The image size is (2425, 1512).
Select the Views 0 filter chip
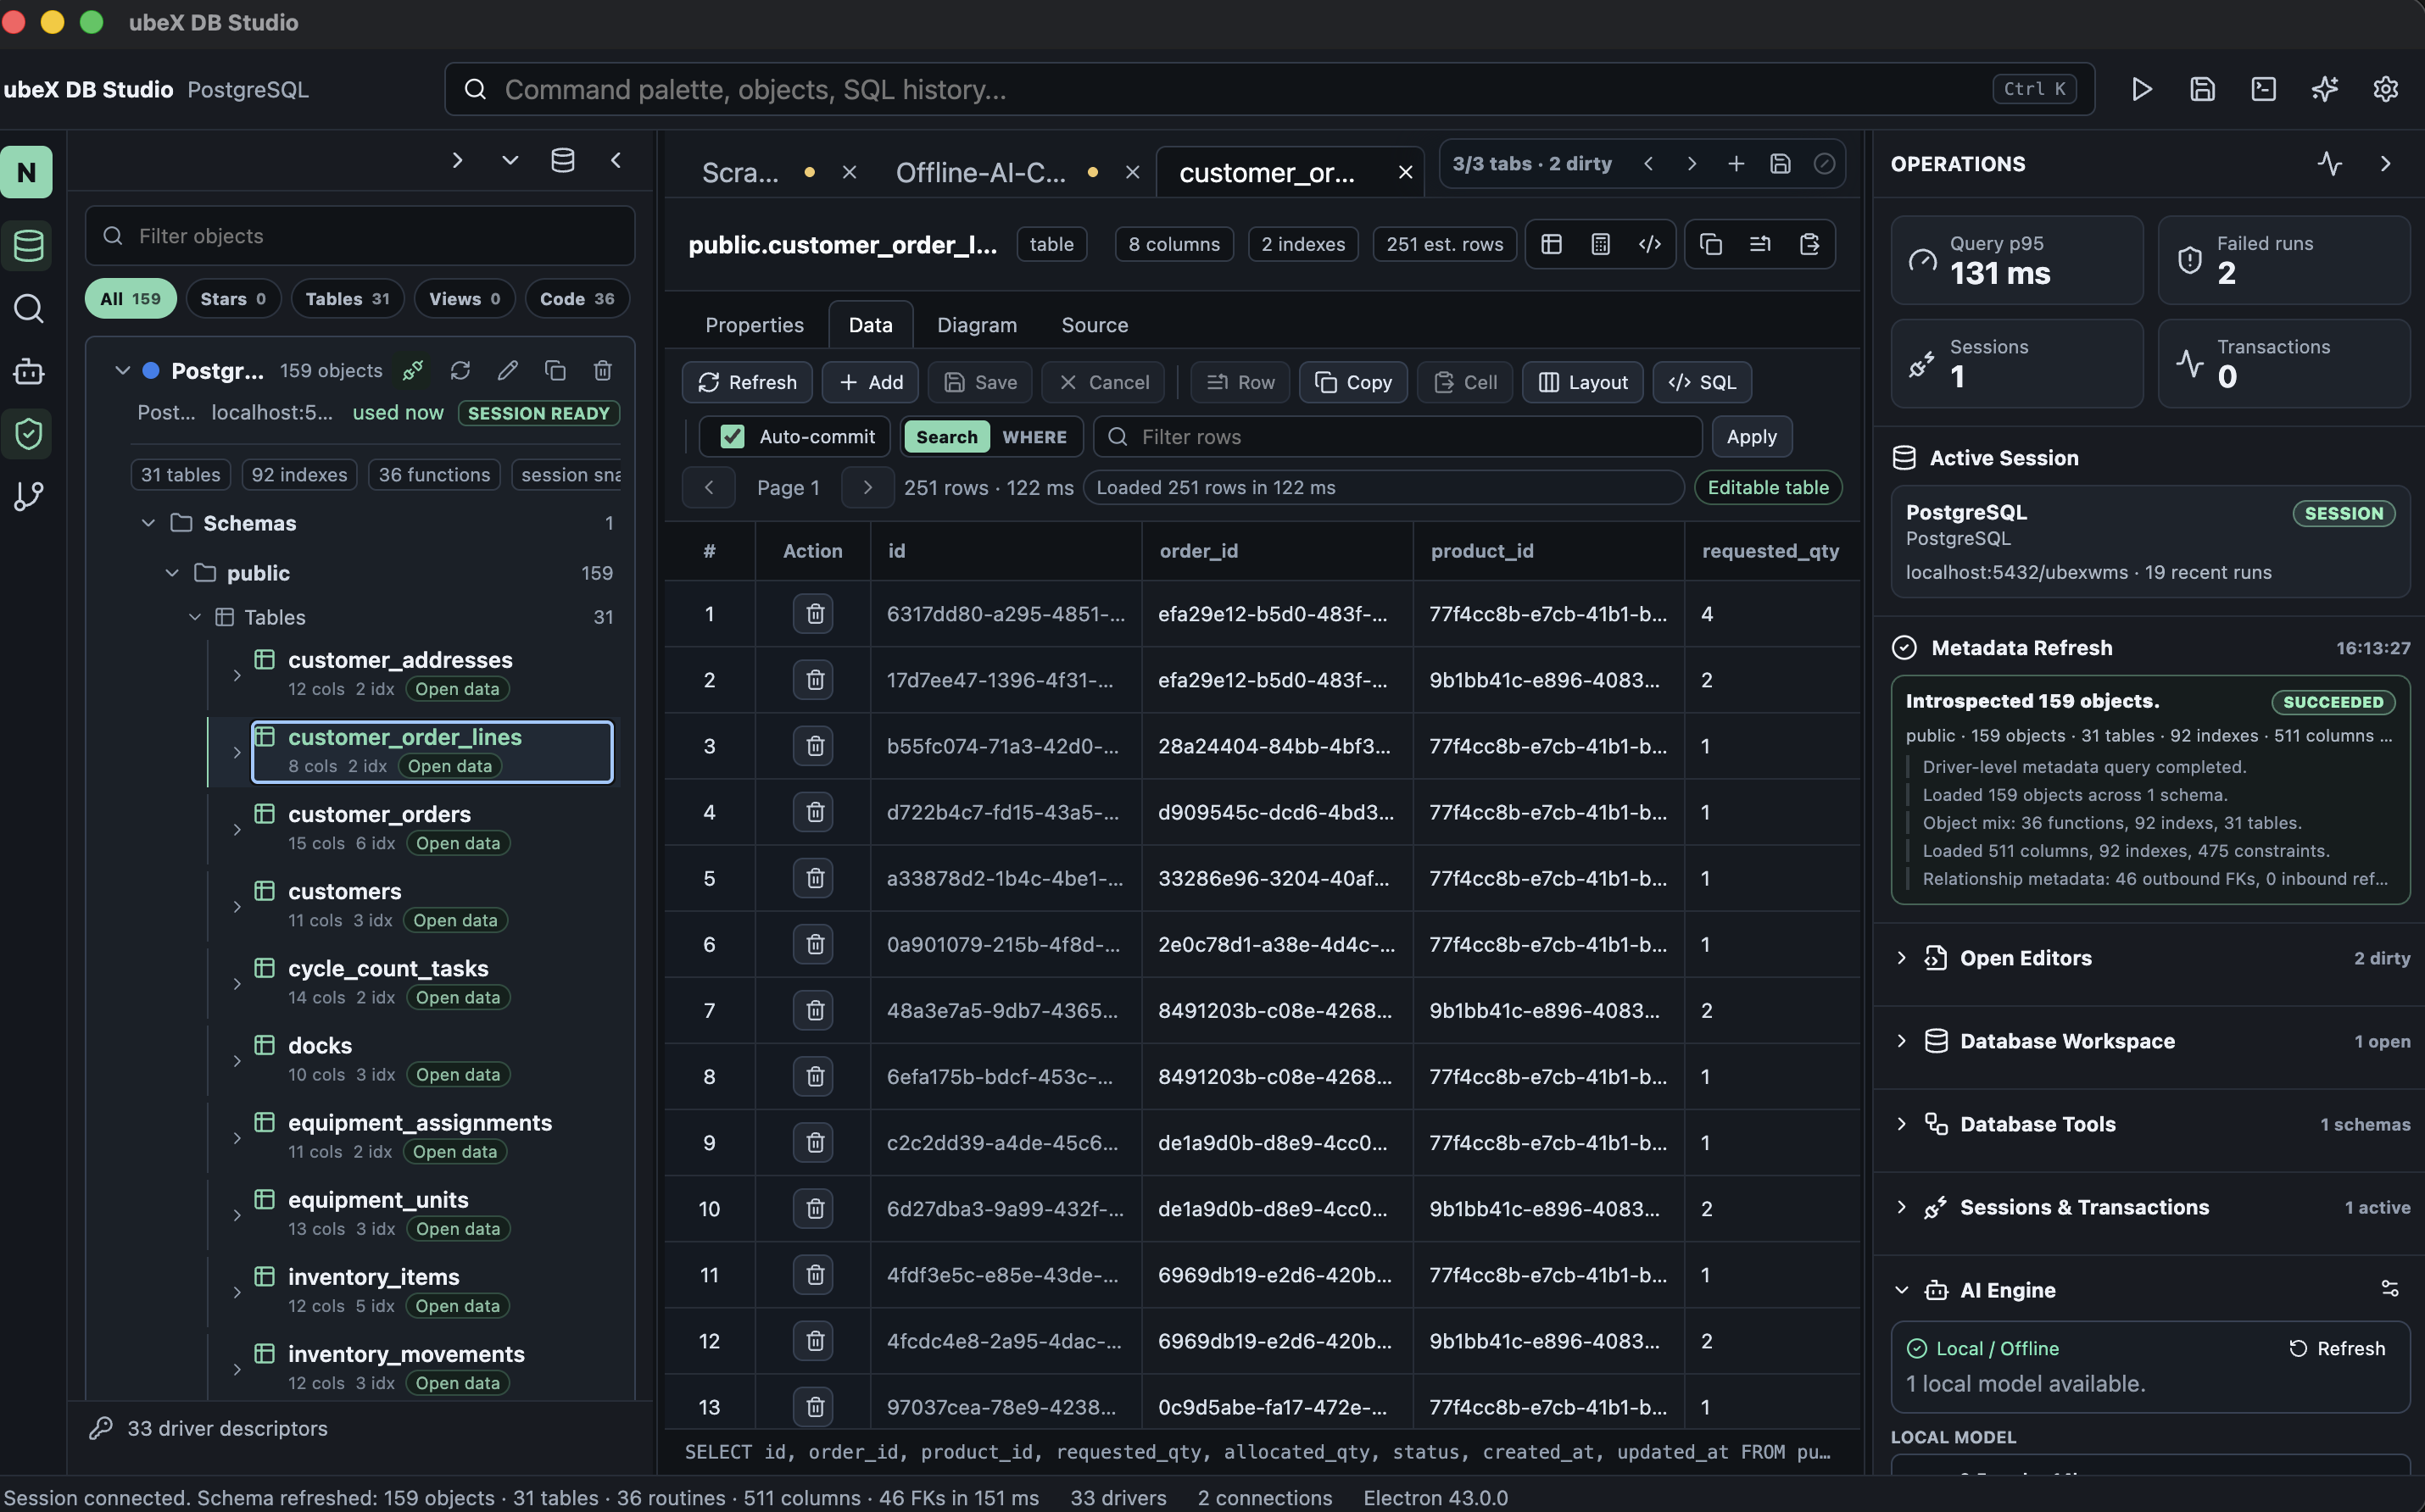(x=464, y=298)
